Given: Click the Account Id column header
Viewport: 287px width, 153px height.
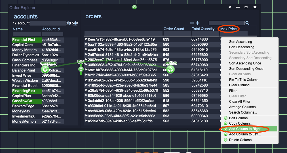Looking at the screenshot, I should [51, 29].
